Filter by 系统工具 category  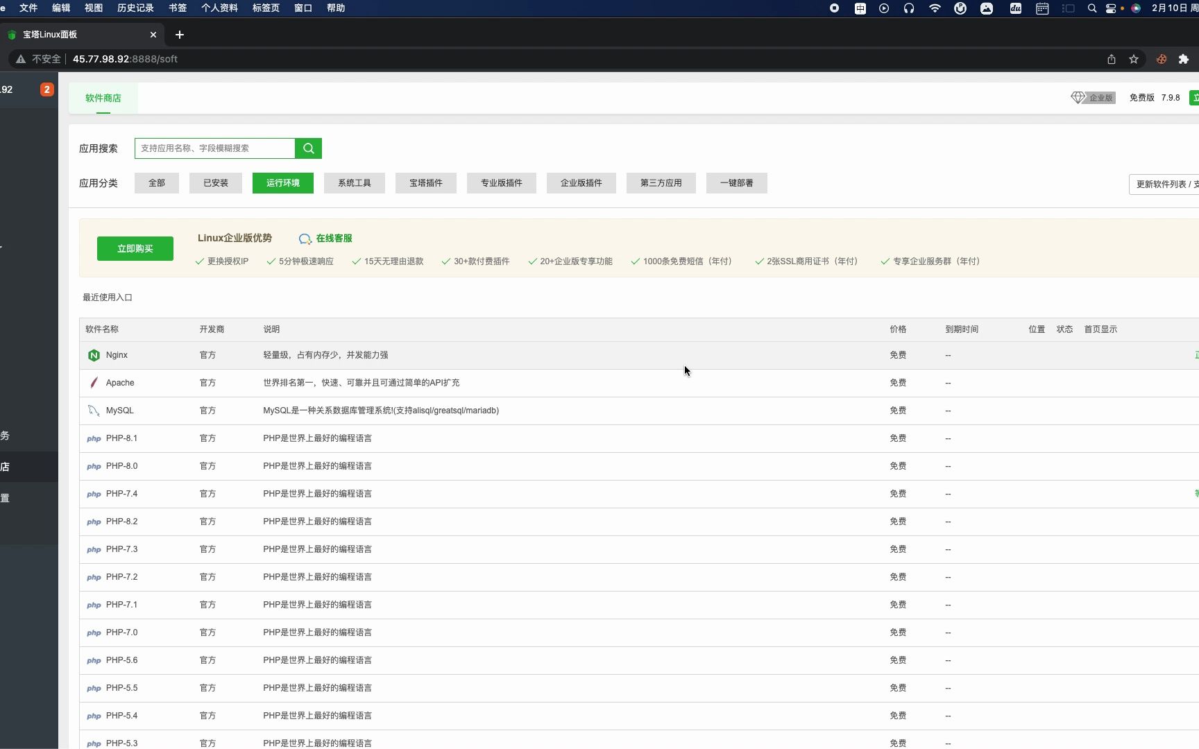pos(355,183)
